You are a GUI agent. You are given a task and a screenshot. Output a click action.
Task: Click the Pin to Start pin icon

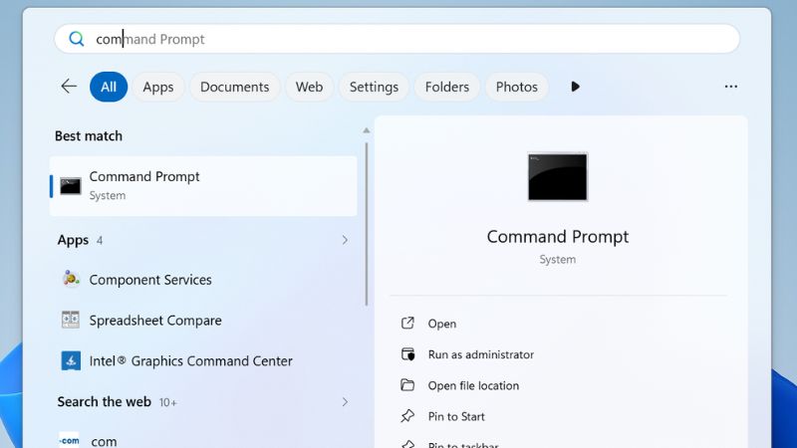click(407, 416)
